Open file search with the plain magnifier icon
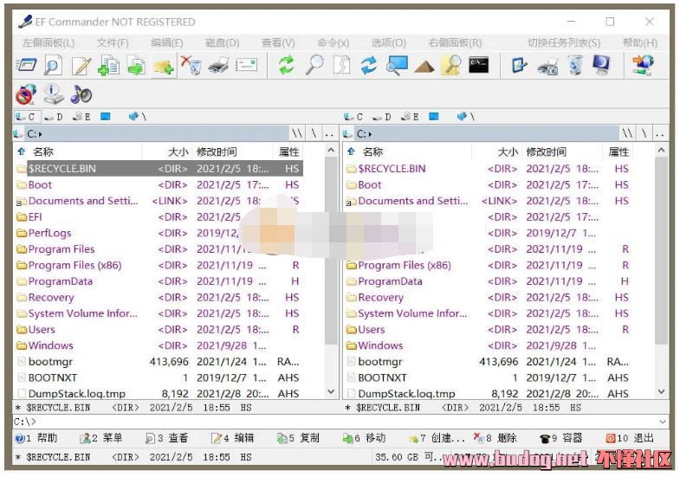Image resolution: width=680 pixels, height=477 pixels. click(x=314, y=66)
